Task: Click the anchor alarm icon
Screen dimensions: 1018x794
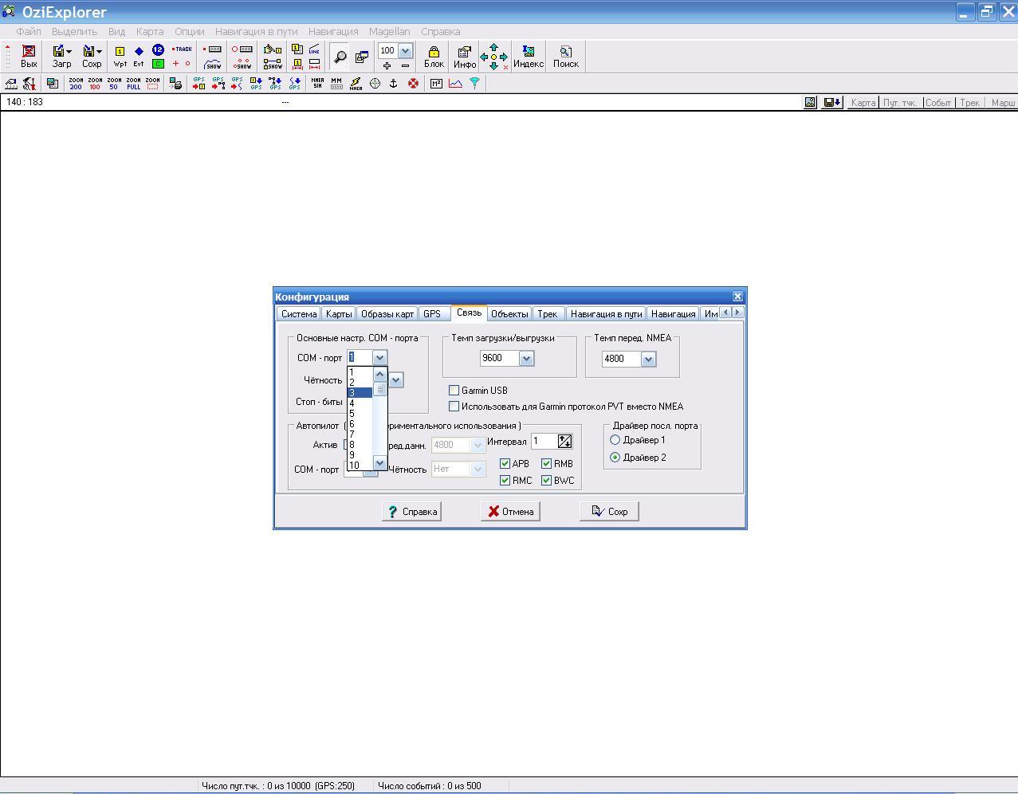Action: pyautogui.click(x=393, y=83)
